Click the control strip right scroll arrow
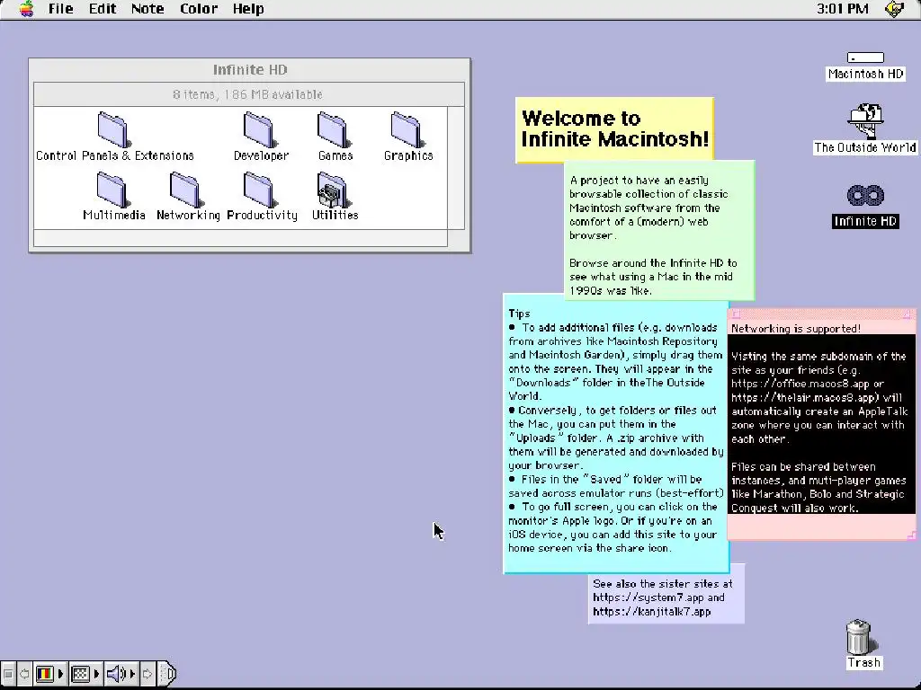The width and height of the screenshot is (921, 690). tap(148, 674)
